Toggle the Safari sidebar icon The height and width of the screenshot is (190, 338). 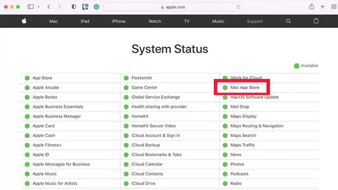pos(30,7)
